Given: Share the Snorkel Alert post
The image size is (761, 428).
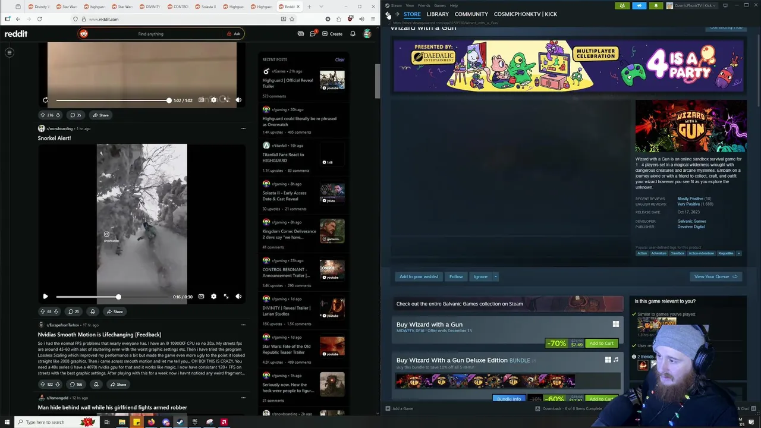Looking at the screenshot, I should pyautogui.click(x=115, y=311).
